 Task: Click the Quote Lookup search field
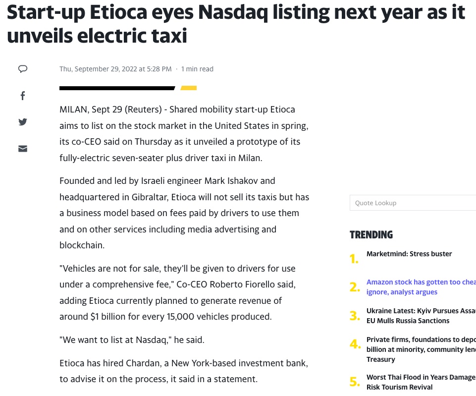413,203
